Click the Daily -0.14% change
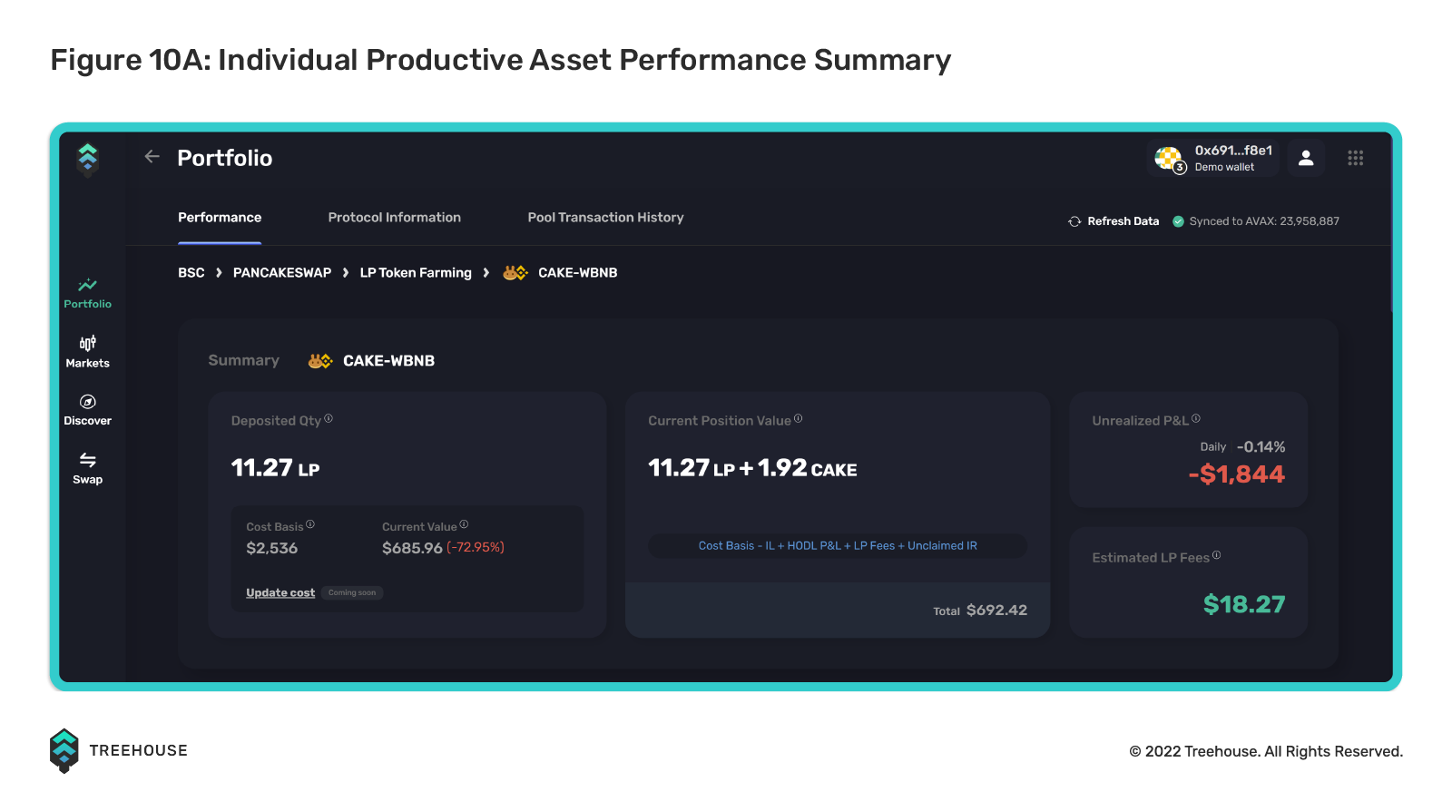1452x811 pixels. (x=1242, y=447)
